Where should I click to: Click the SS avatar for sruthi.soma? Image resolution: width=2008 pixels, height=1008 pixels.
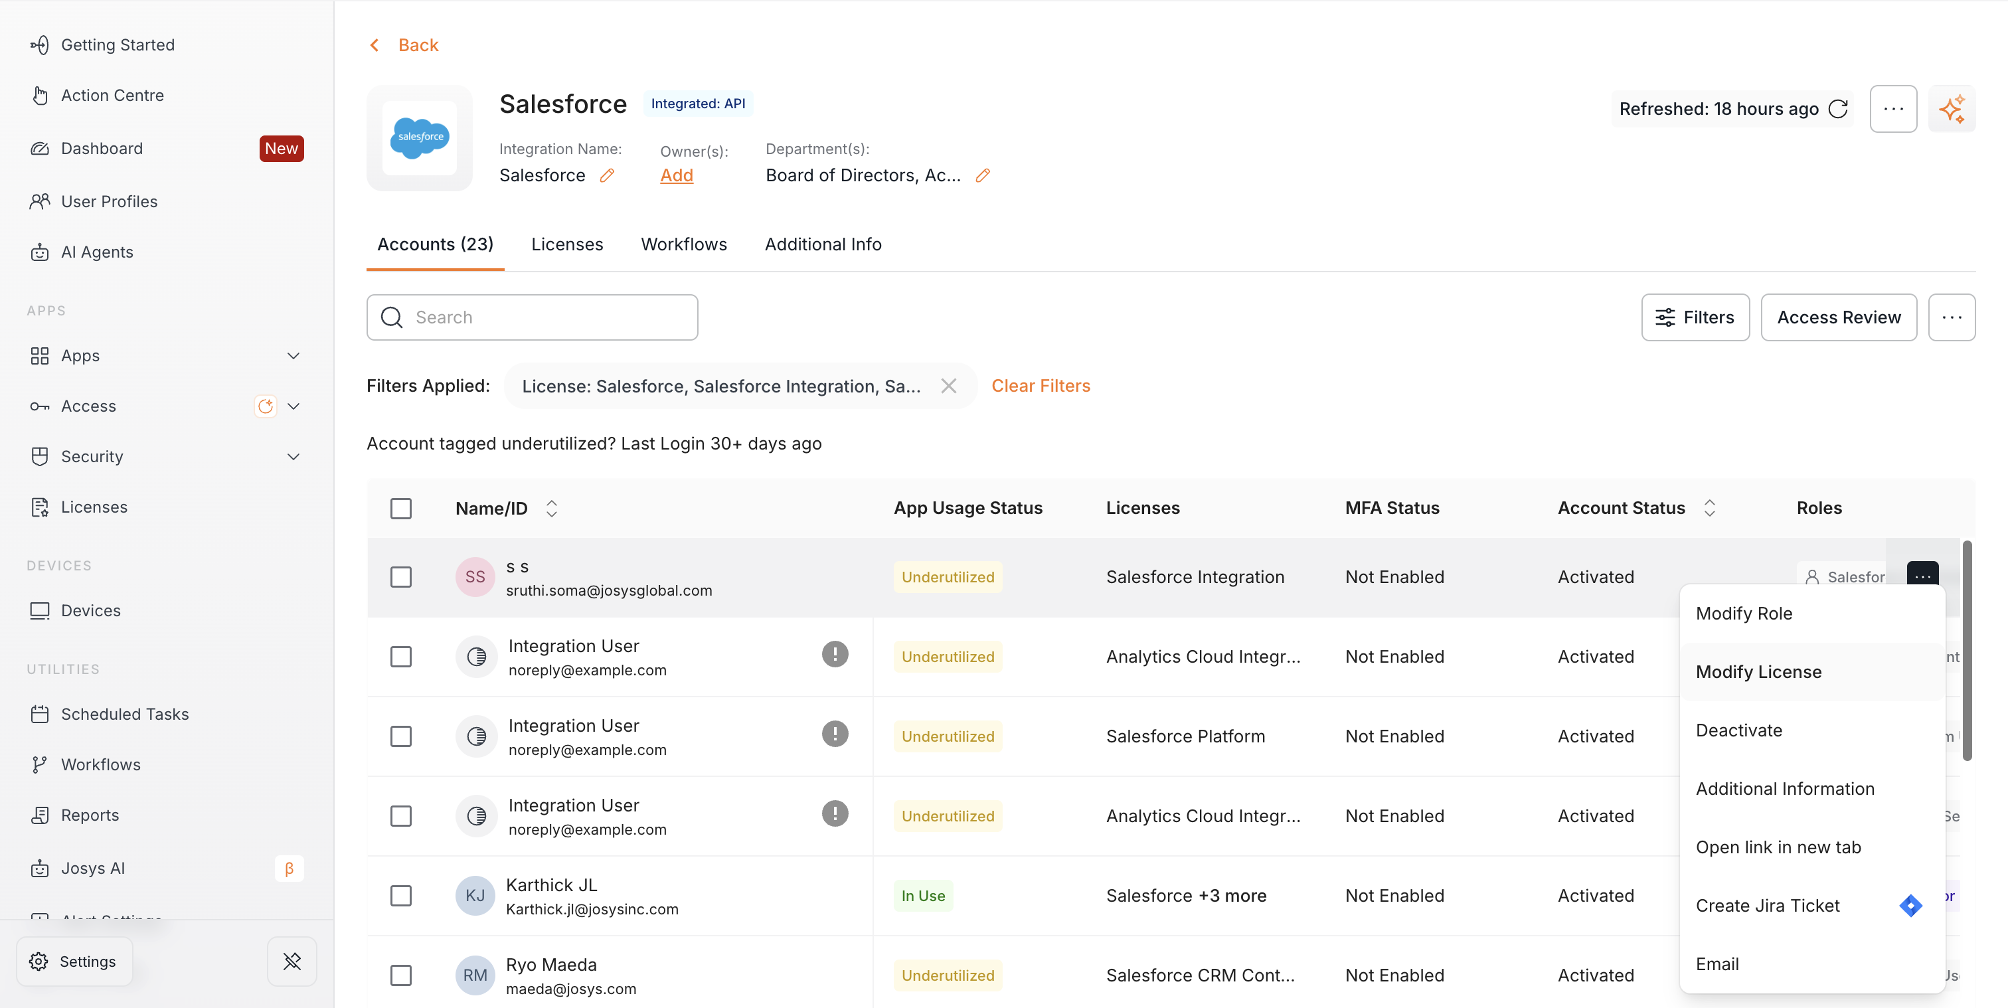tap(475, 577)
